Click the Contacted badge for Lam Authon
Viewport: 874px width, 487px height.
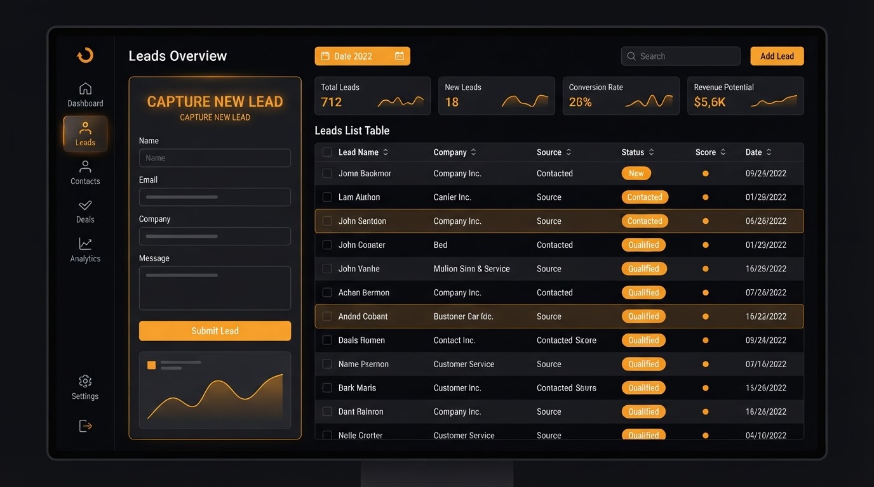[x=645, y=197]
